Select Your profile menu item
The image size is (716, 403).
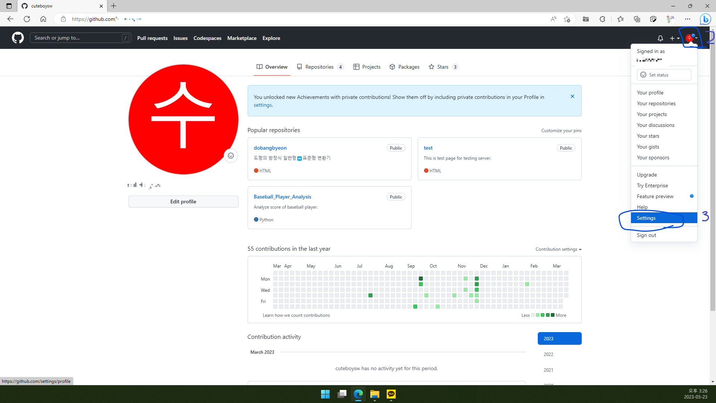click(664, 93)
